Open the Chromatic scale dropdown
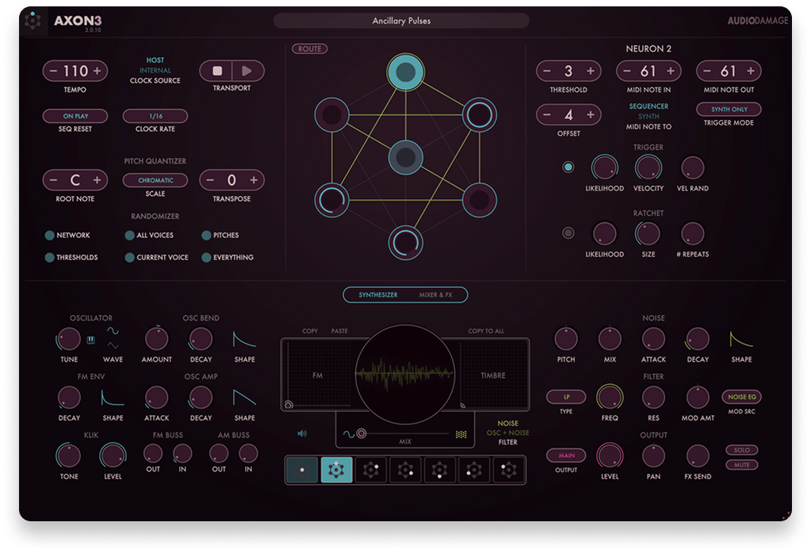Image resolution: width=811 pixels, height=553 pixels. pyautogui.click(x=155, y=180)
